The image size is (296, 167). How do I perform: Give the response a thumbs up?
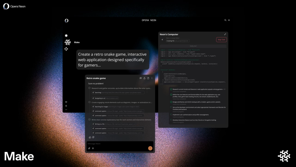(x=90, y=137)
